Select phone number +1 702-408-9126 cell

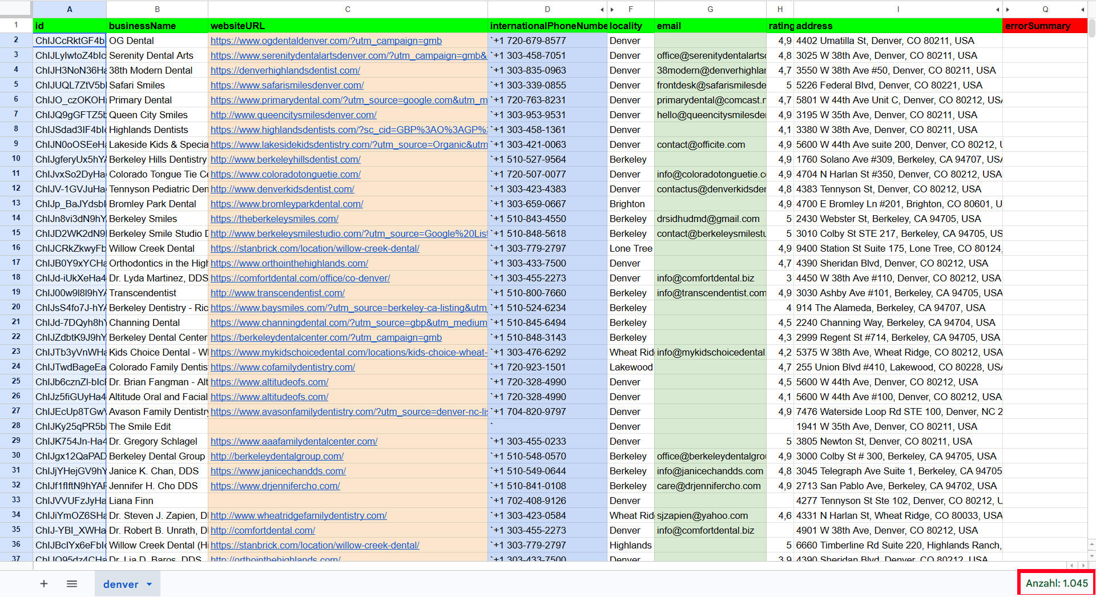point(547,501)
